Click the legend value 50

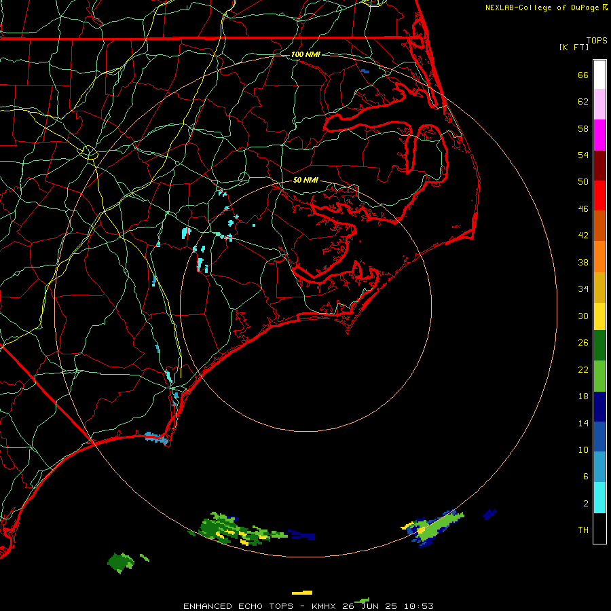[x=583, y=181]
